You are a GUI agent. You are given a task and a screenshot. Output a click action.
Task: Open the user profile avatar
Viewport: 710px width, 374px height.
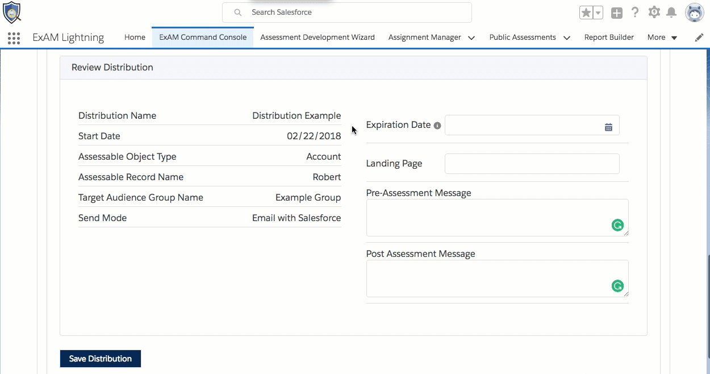click(x=695, y=13)
